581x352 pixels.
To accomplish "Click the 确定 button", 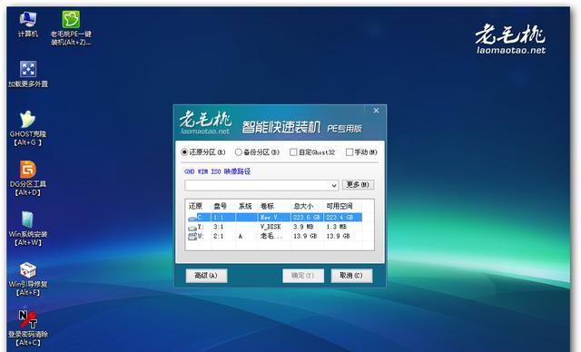I will [x=302, y=276].
